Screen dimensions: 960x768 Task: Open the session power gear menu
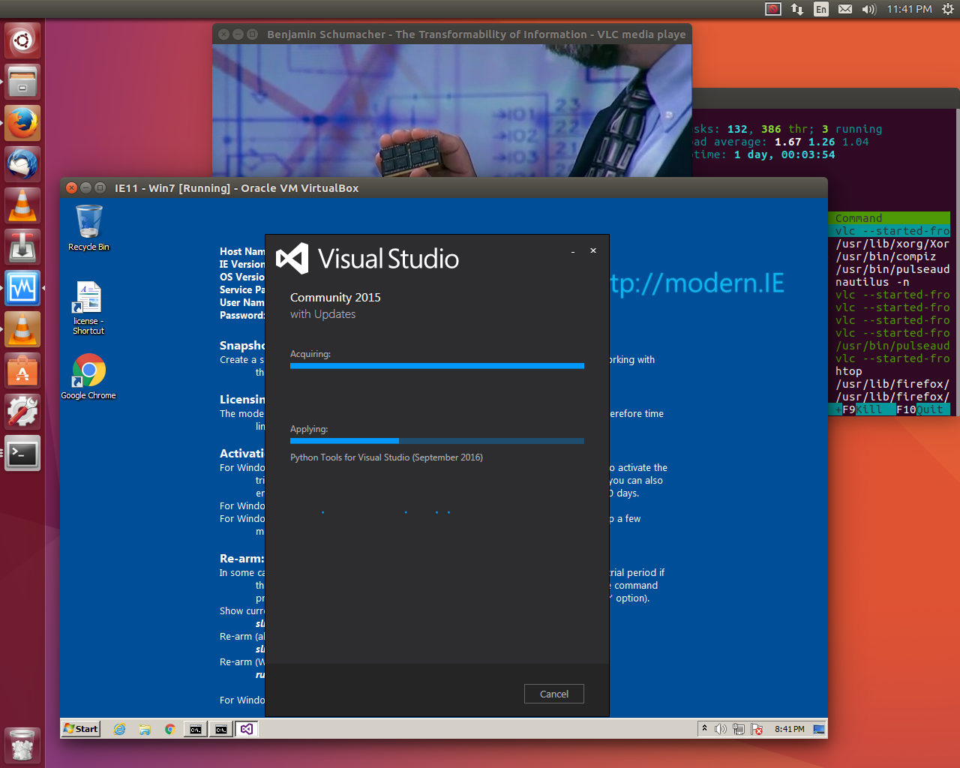pyautogui.click(x=947, y=9)
